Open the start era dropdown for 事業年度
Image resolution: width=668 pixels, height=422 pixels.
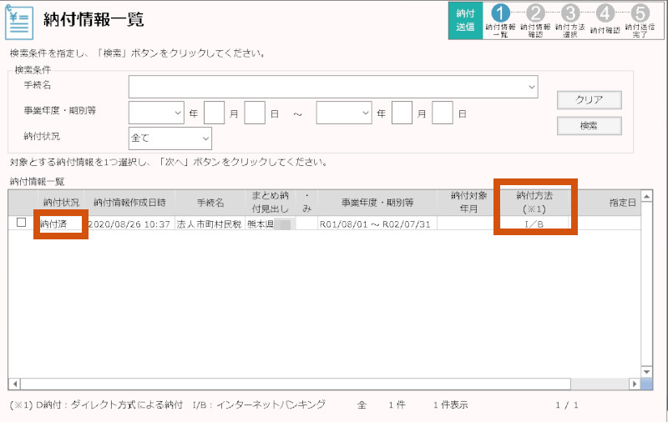156,113
